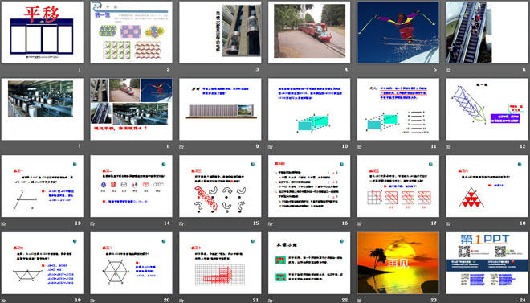Select slide 7 with the factory conveyor photo
Viewport: 530px width, 303px height.
(x=43, y=109)
